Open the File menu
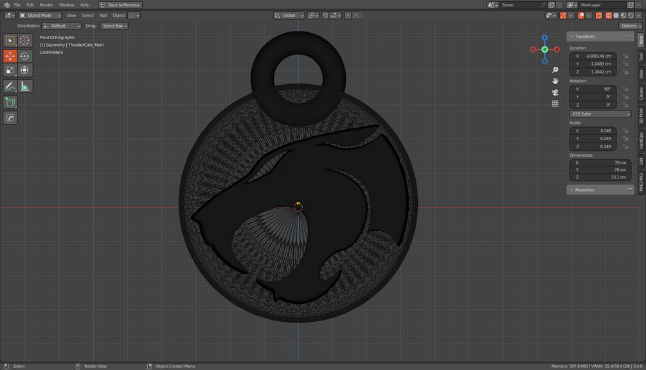Image resolution: width=646 pixels, height=370 pixels. coord(17,5)
